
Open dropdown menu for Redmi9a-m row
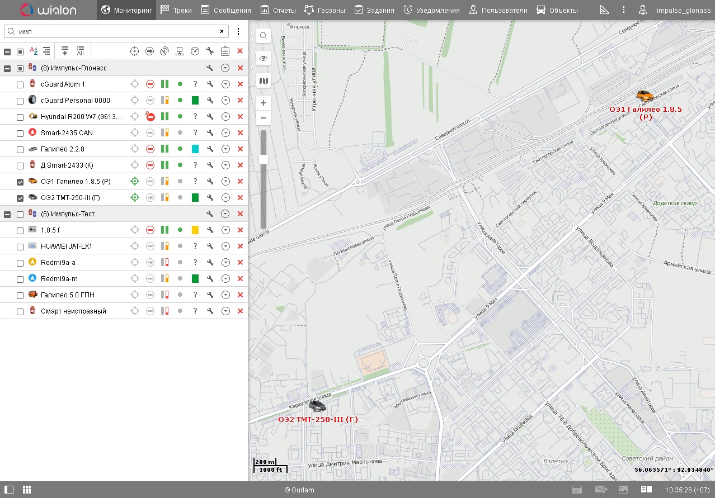pos(225,279)
